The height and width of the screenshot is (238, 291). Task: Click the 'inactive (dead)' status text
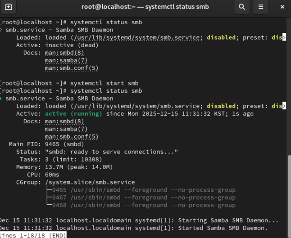pyautogui.click(x=72, y=45)
